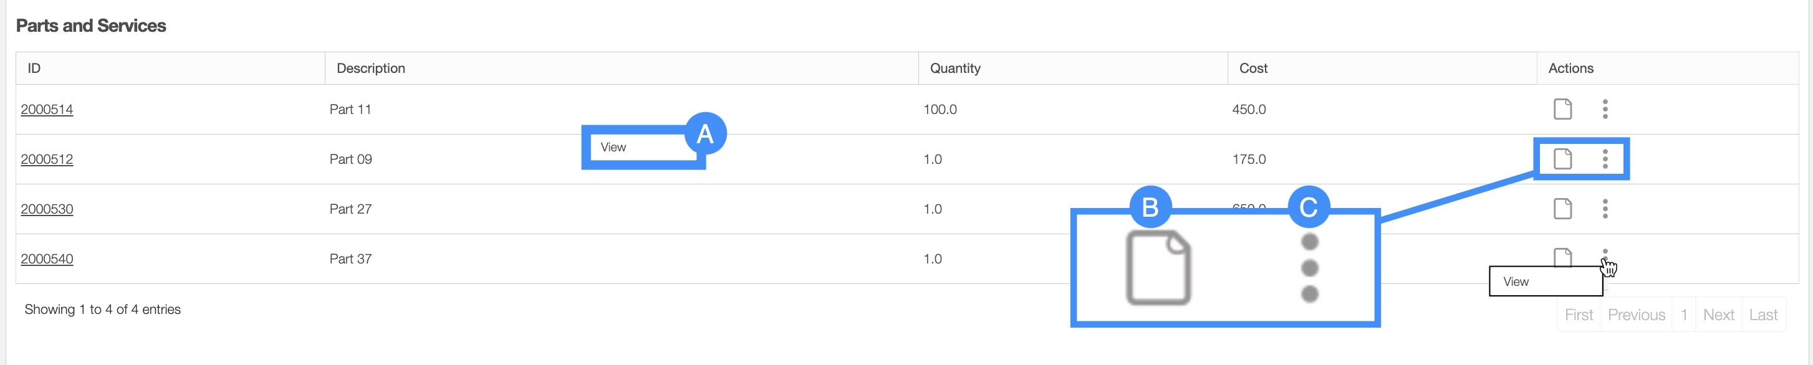
Task: Select page 1 in pagination
Action: tap(1684, 315)
